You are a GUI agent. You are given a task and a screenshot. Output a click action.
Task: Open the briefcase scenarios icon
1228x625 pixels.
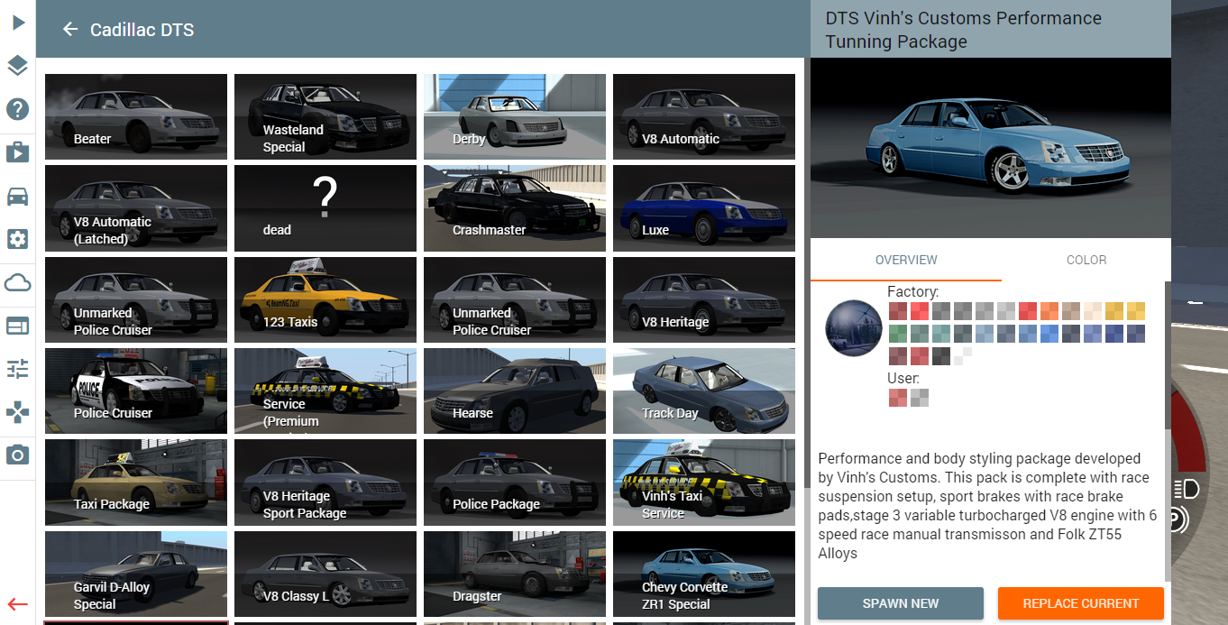17,152
